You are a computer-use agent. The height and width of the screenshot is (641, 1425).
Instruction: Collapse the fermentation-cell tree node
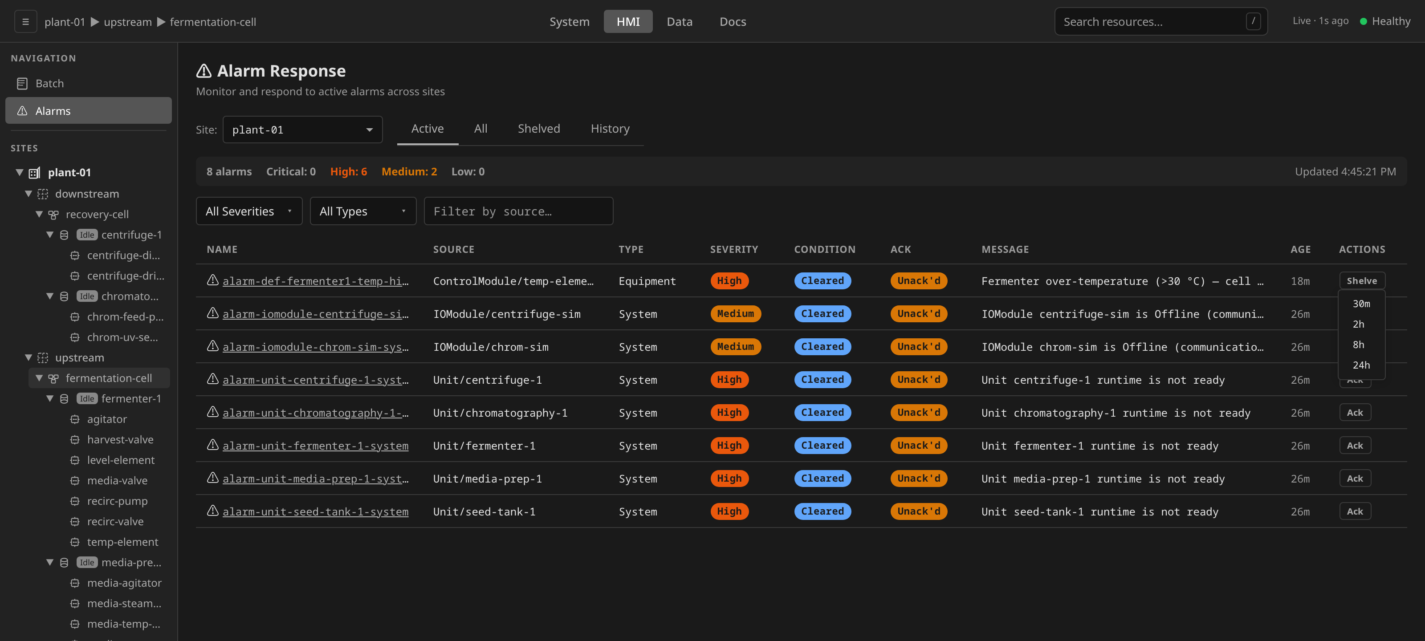pos(39,378)
